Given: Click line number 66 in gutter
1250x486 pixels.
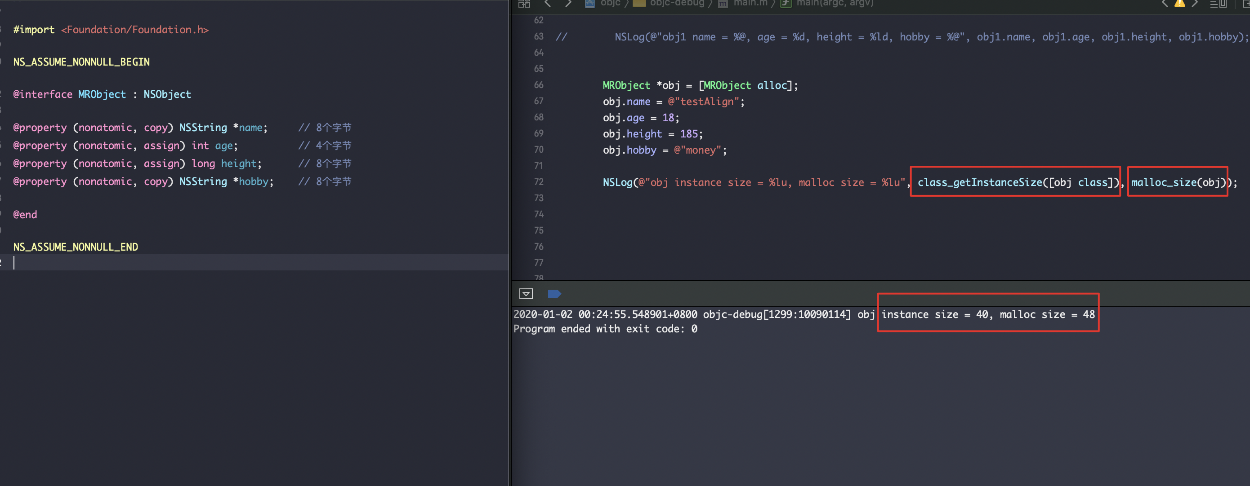Looking at the screenshot, I should (x=539, y=85).
